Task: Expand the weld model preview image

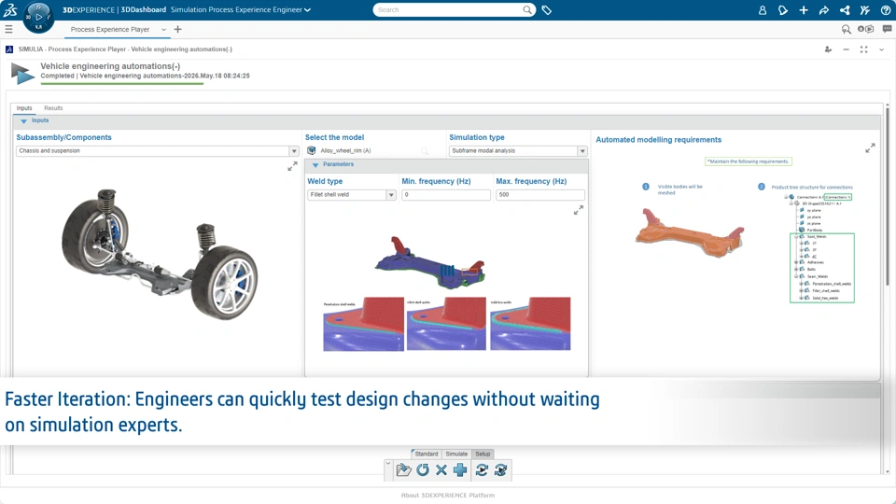Action: pyautogui.click(x=579, y=210)
